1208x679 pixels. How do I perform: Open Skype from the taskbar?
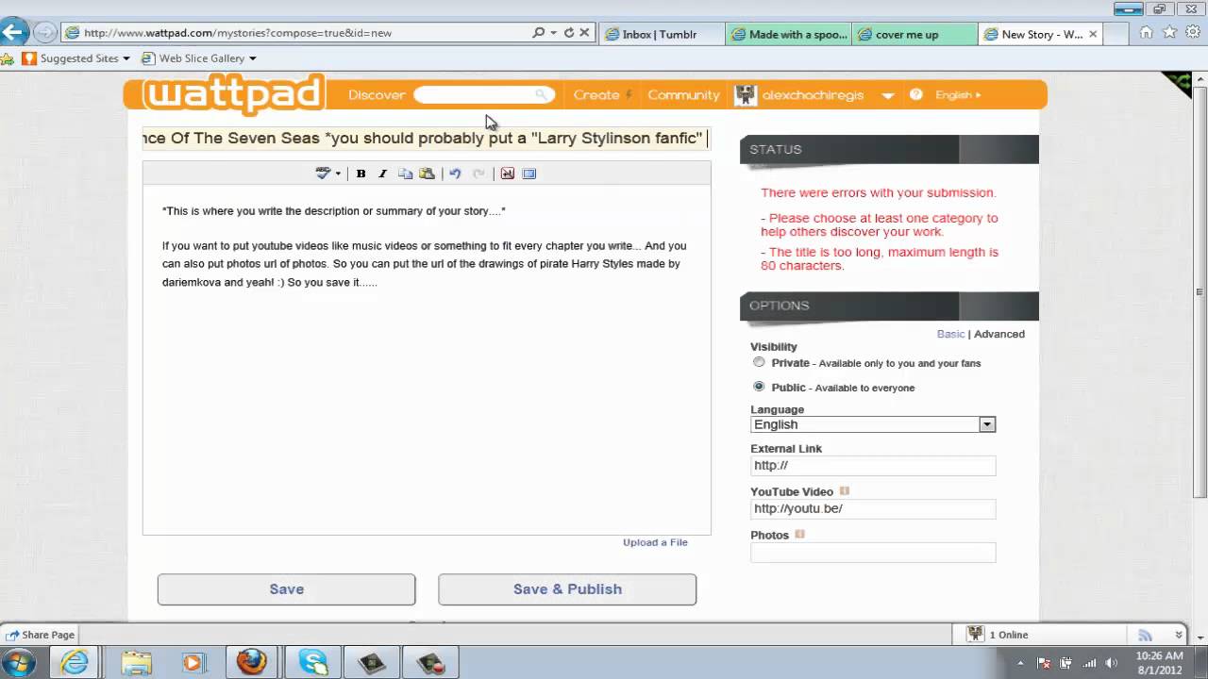(313, 662)
